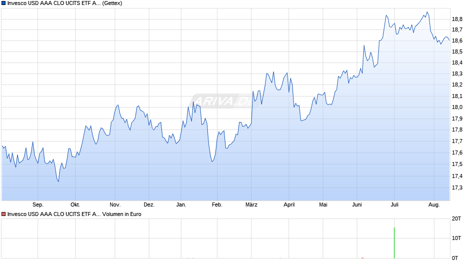Click the 17,3 price axis value

[x=457, y=187]
